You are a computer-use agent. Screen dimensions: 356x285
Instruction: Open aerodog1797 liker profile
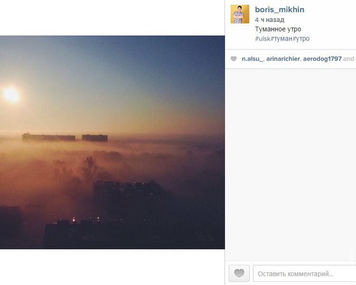click(322, 59)
